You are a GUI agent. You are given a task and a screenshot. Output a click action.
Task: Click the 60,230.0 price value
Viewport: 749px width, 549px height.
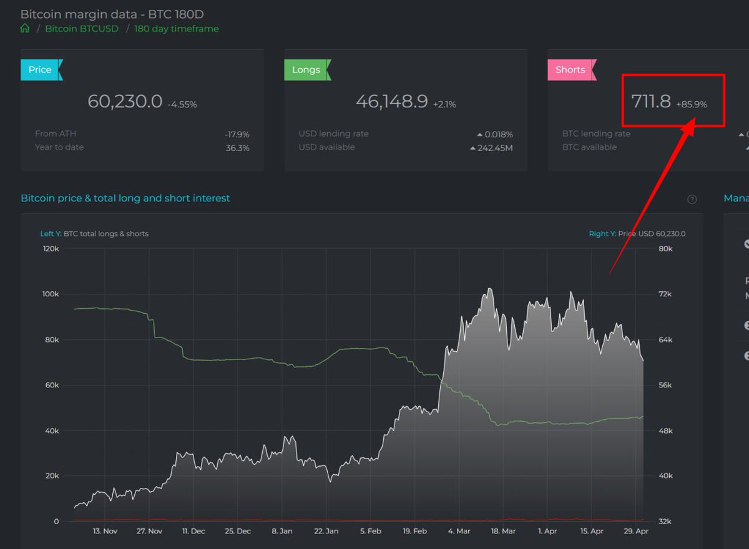tap(125, 102)
